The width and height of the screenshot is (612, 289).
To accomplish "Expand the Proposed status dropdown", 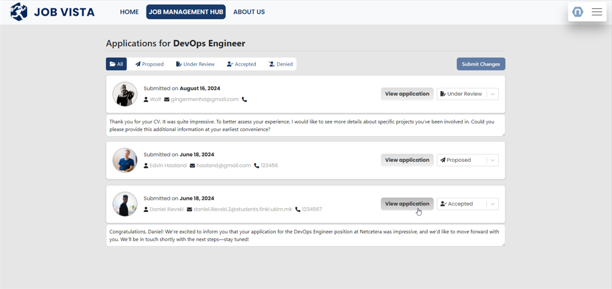I will (x=492, y=160).
